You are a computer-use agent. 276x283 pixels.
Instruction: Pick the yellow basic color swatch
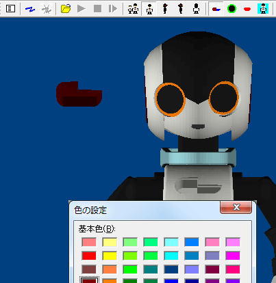pyautogui.click(x=110, y=256)
